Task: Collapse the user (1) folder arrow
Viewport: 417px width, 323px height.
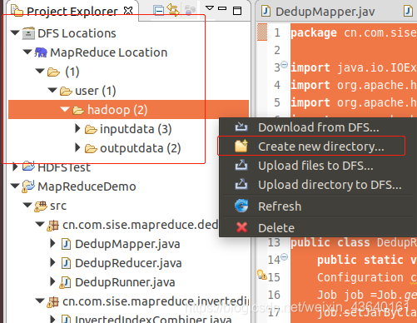Action: (x=52, y=90)
